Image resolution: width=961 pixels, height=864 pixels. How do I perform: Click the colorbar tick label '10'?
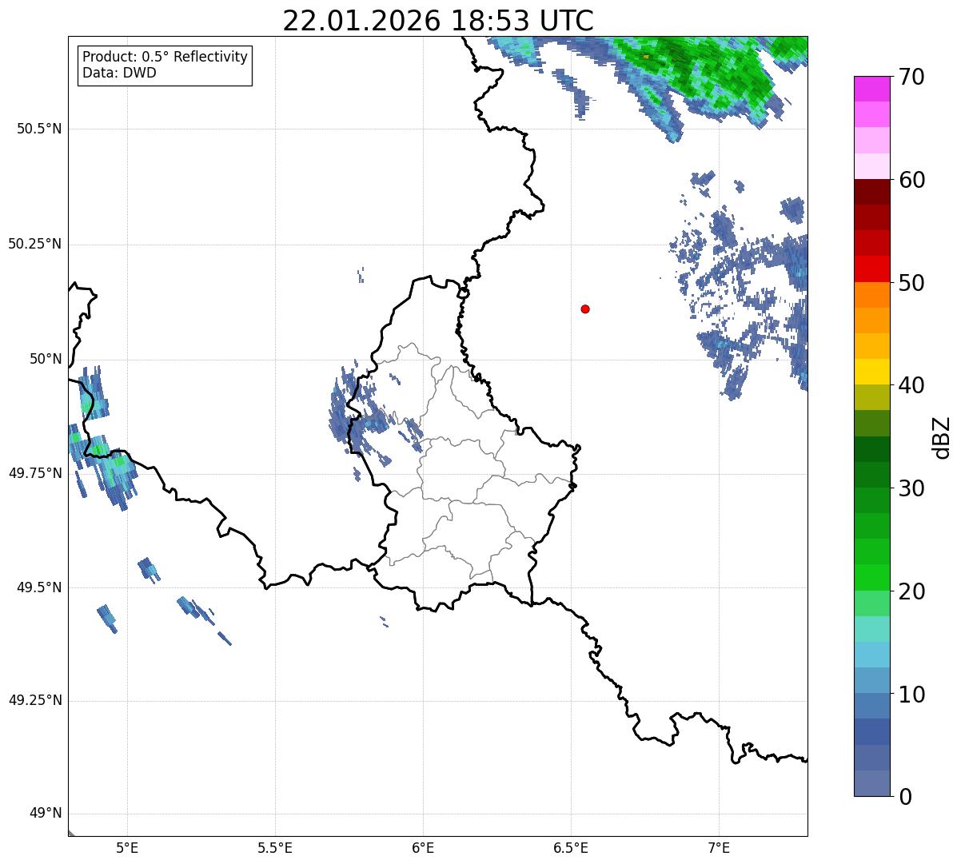coord(911,695)
